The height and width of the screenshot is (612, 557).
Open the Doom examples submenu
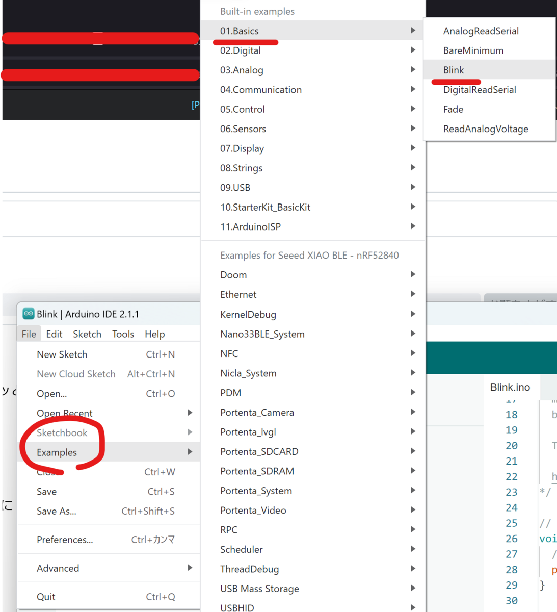coord(312,275)
